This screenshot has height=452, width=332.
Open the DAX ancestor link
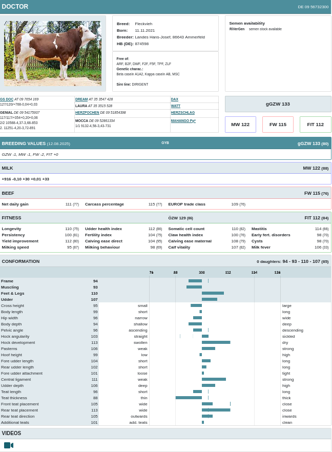(x=175, y=99)
